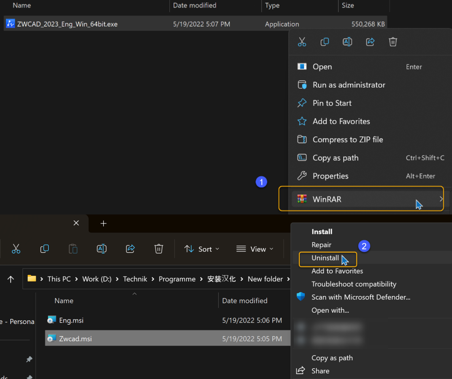Image resolution: width=452 pixels, height=379 pixels.
Task: Navigate to This PC in the address bar
Action: (x=59, y=279)
